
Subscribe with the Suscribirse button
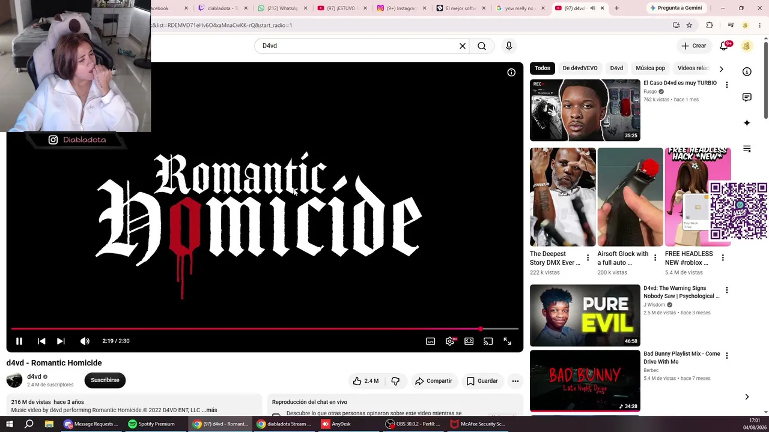(x=105, y=380)
